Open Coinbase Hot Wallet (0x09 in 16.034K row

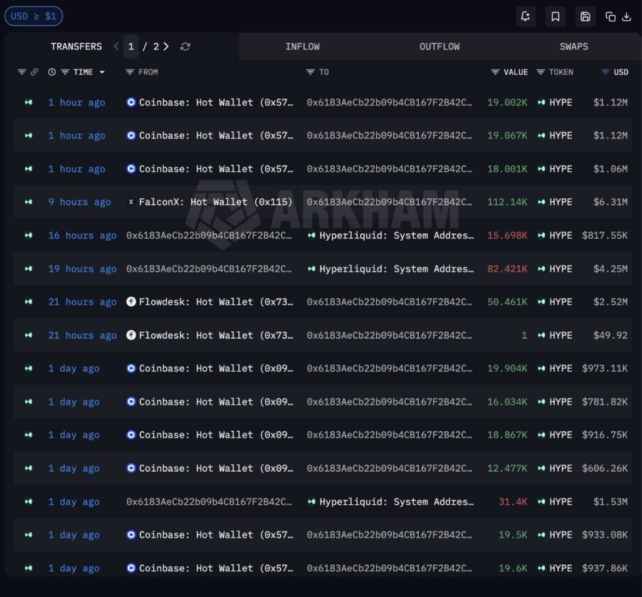click(216, 402)
